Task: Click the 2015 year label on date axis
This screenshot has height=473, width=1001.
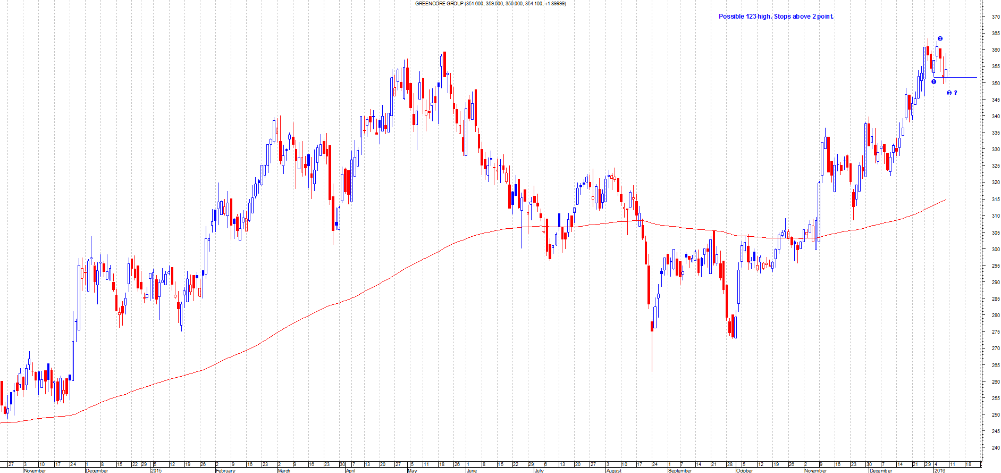Action: tap(156, 470)
